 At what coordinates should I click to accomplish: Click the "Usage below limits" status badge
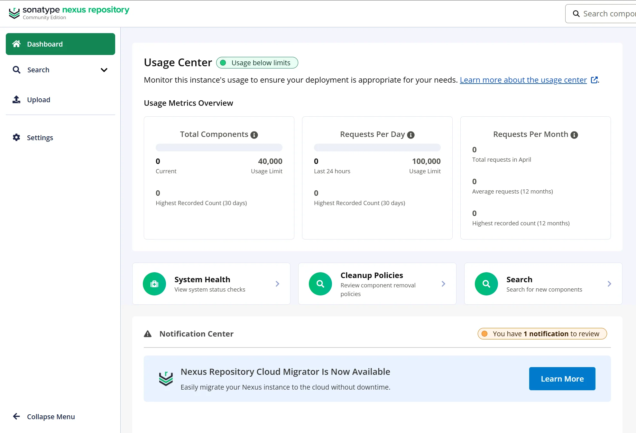(257, 63)
